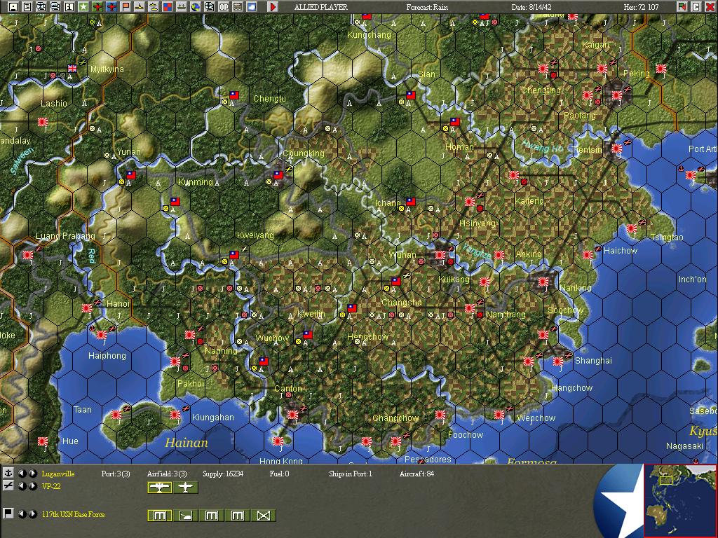
Task: Click the Chinese flag at Chungking
Action: 278,174
